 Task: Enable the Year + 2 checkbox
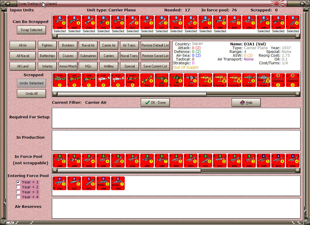[x=18, y=187]
